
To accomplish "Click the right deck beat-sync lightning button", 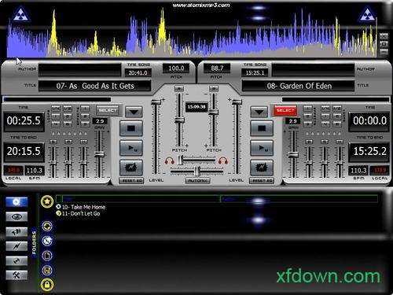I will pos(262,168).
